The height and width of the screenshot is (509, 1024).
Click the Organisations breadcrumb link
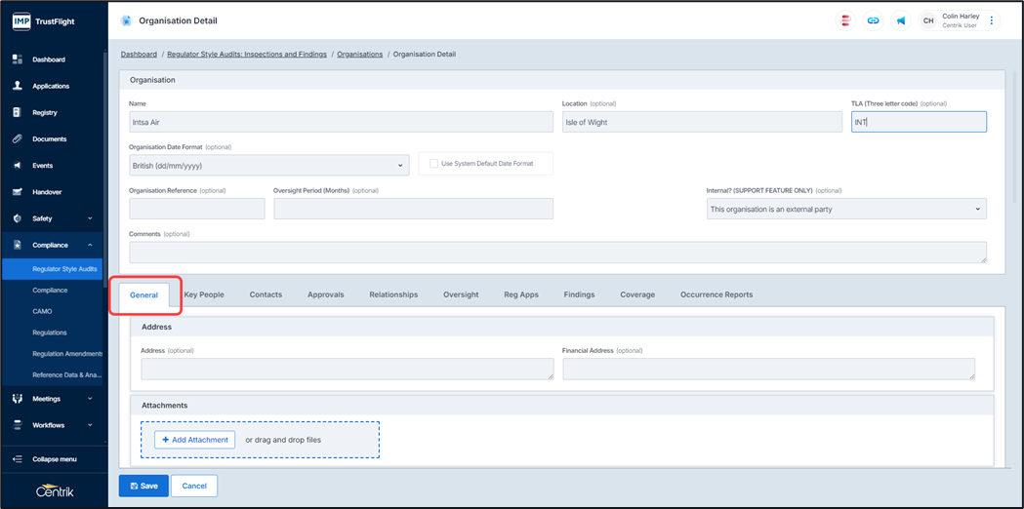click(359, 55)
